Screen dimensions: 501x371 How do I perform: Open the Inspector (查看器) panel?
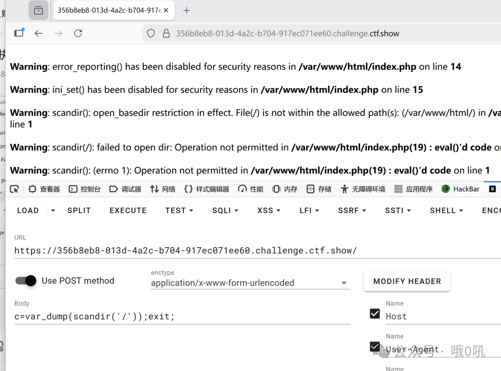click(x=44, y=189)
